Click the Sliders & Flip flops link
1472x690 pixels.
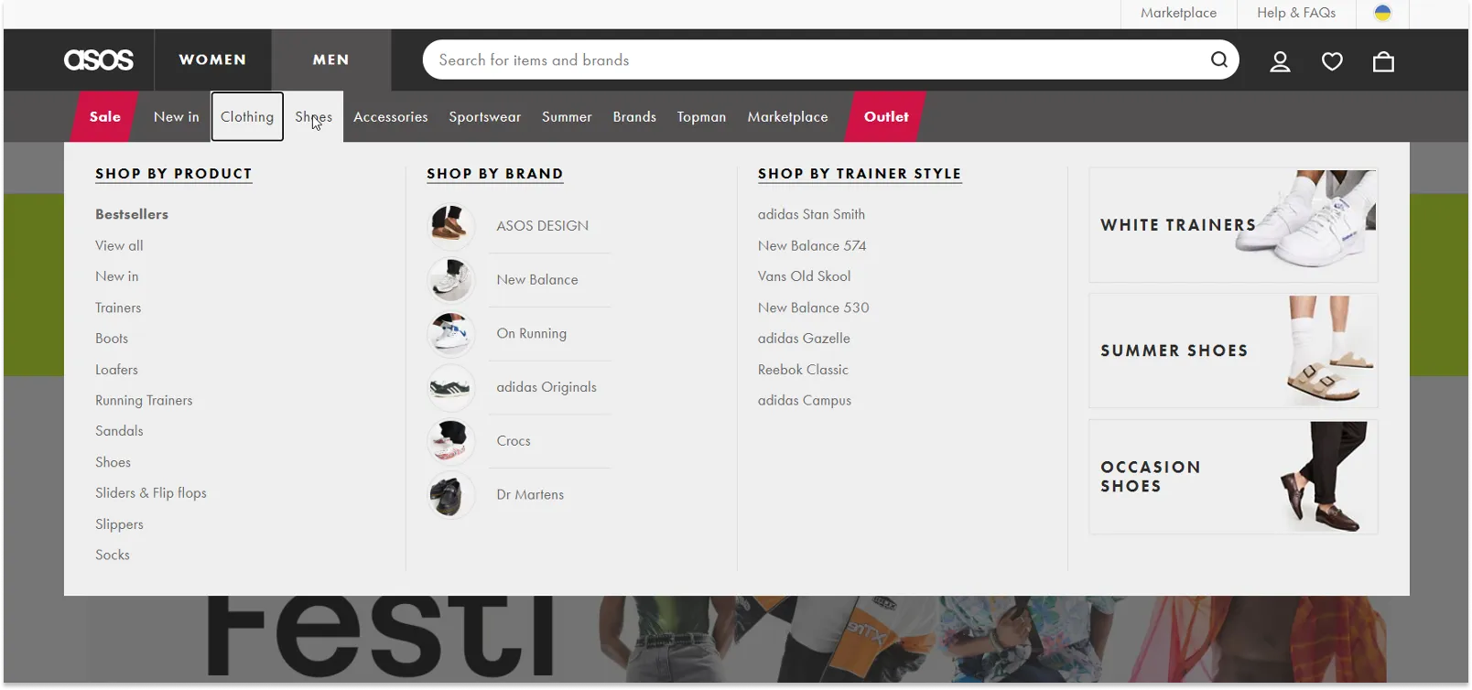click(151, 493)
